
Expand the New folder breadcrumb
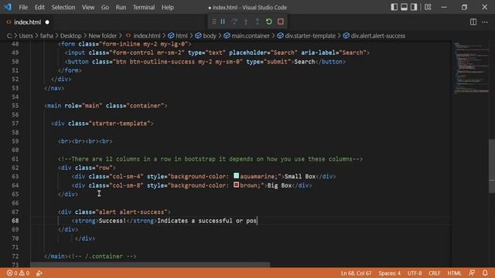[x=103, y=36]
